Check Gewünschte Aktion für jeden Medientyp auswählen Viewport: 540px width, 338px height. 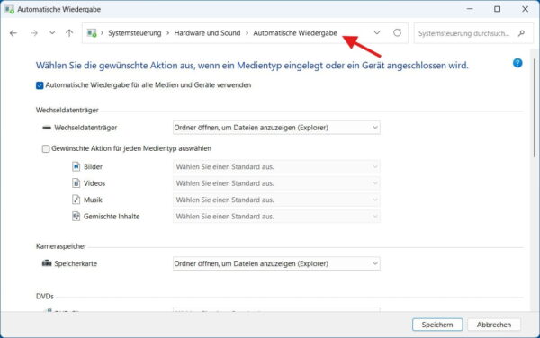pyautogui.click(x=46, y=148)
